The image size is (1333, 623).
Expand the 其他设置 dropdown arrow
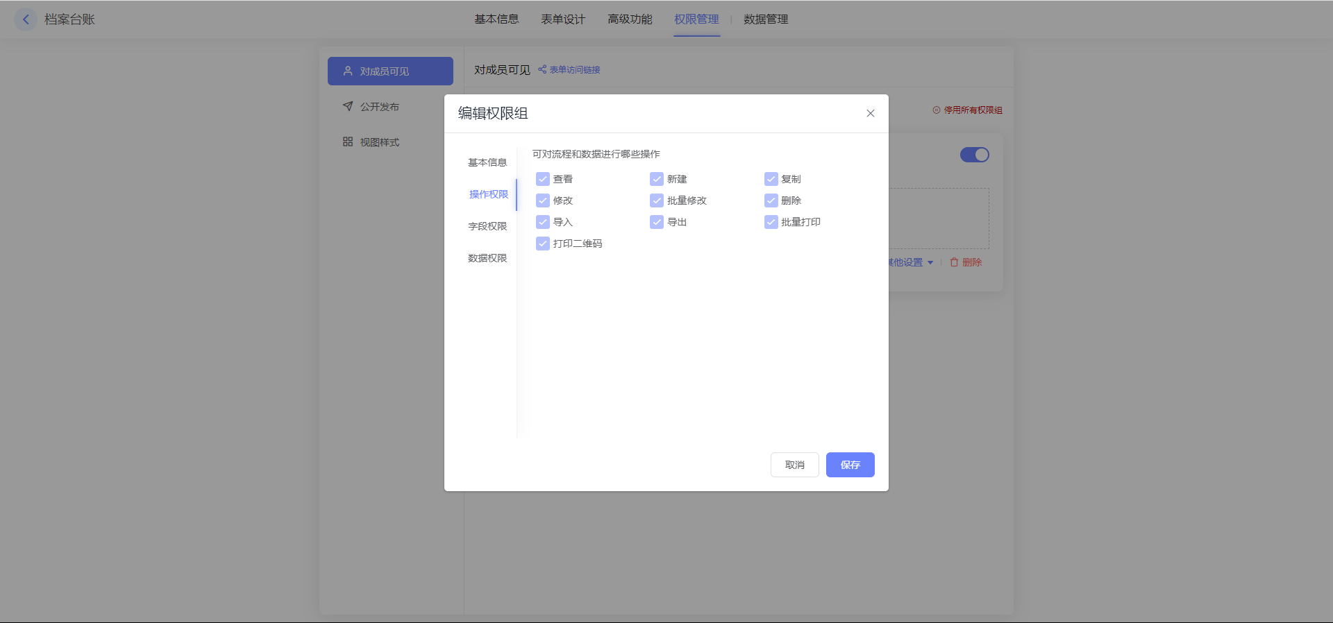(x=930, y=262)
